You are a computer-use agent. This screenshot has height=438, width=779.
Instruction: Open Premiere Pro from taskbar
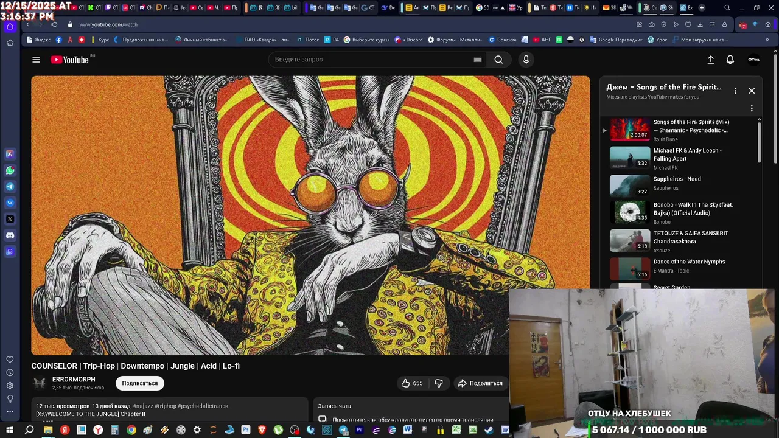359,430
